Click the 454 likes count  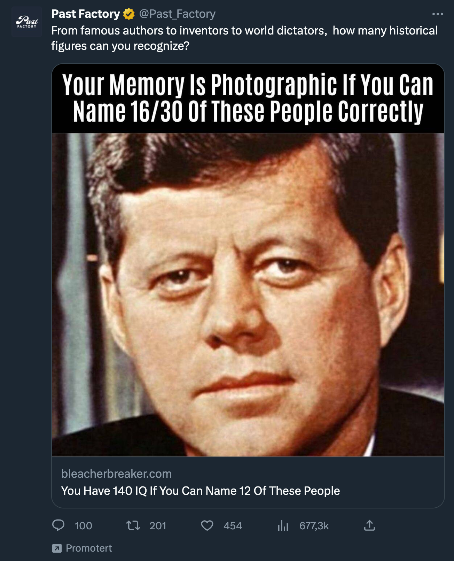[233, 526]
